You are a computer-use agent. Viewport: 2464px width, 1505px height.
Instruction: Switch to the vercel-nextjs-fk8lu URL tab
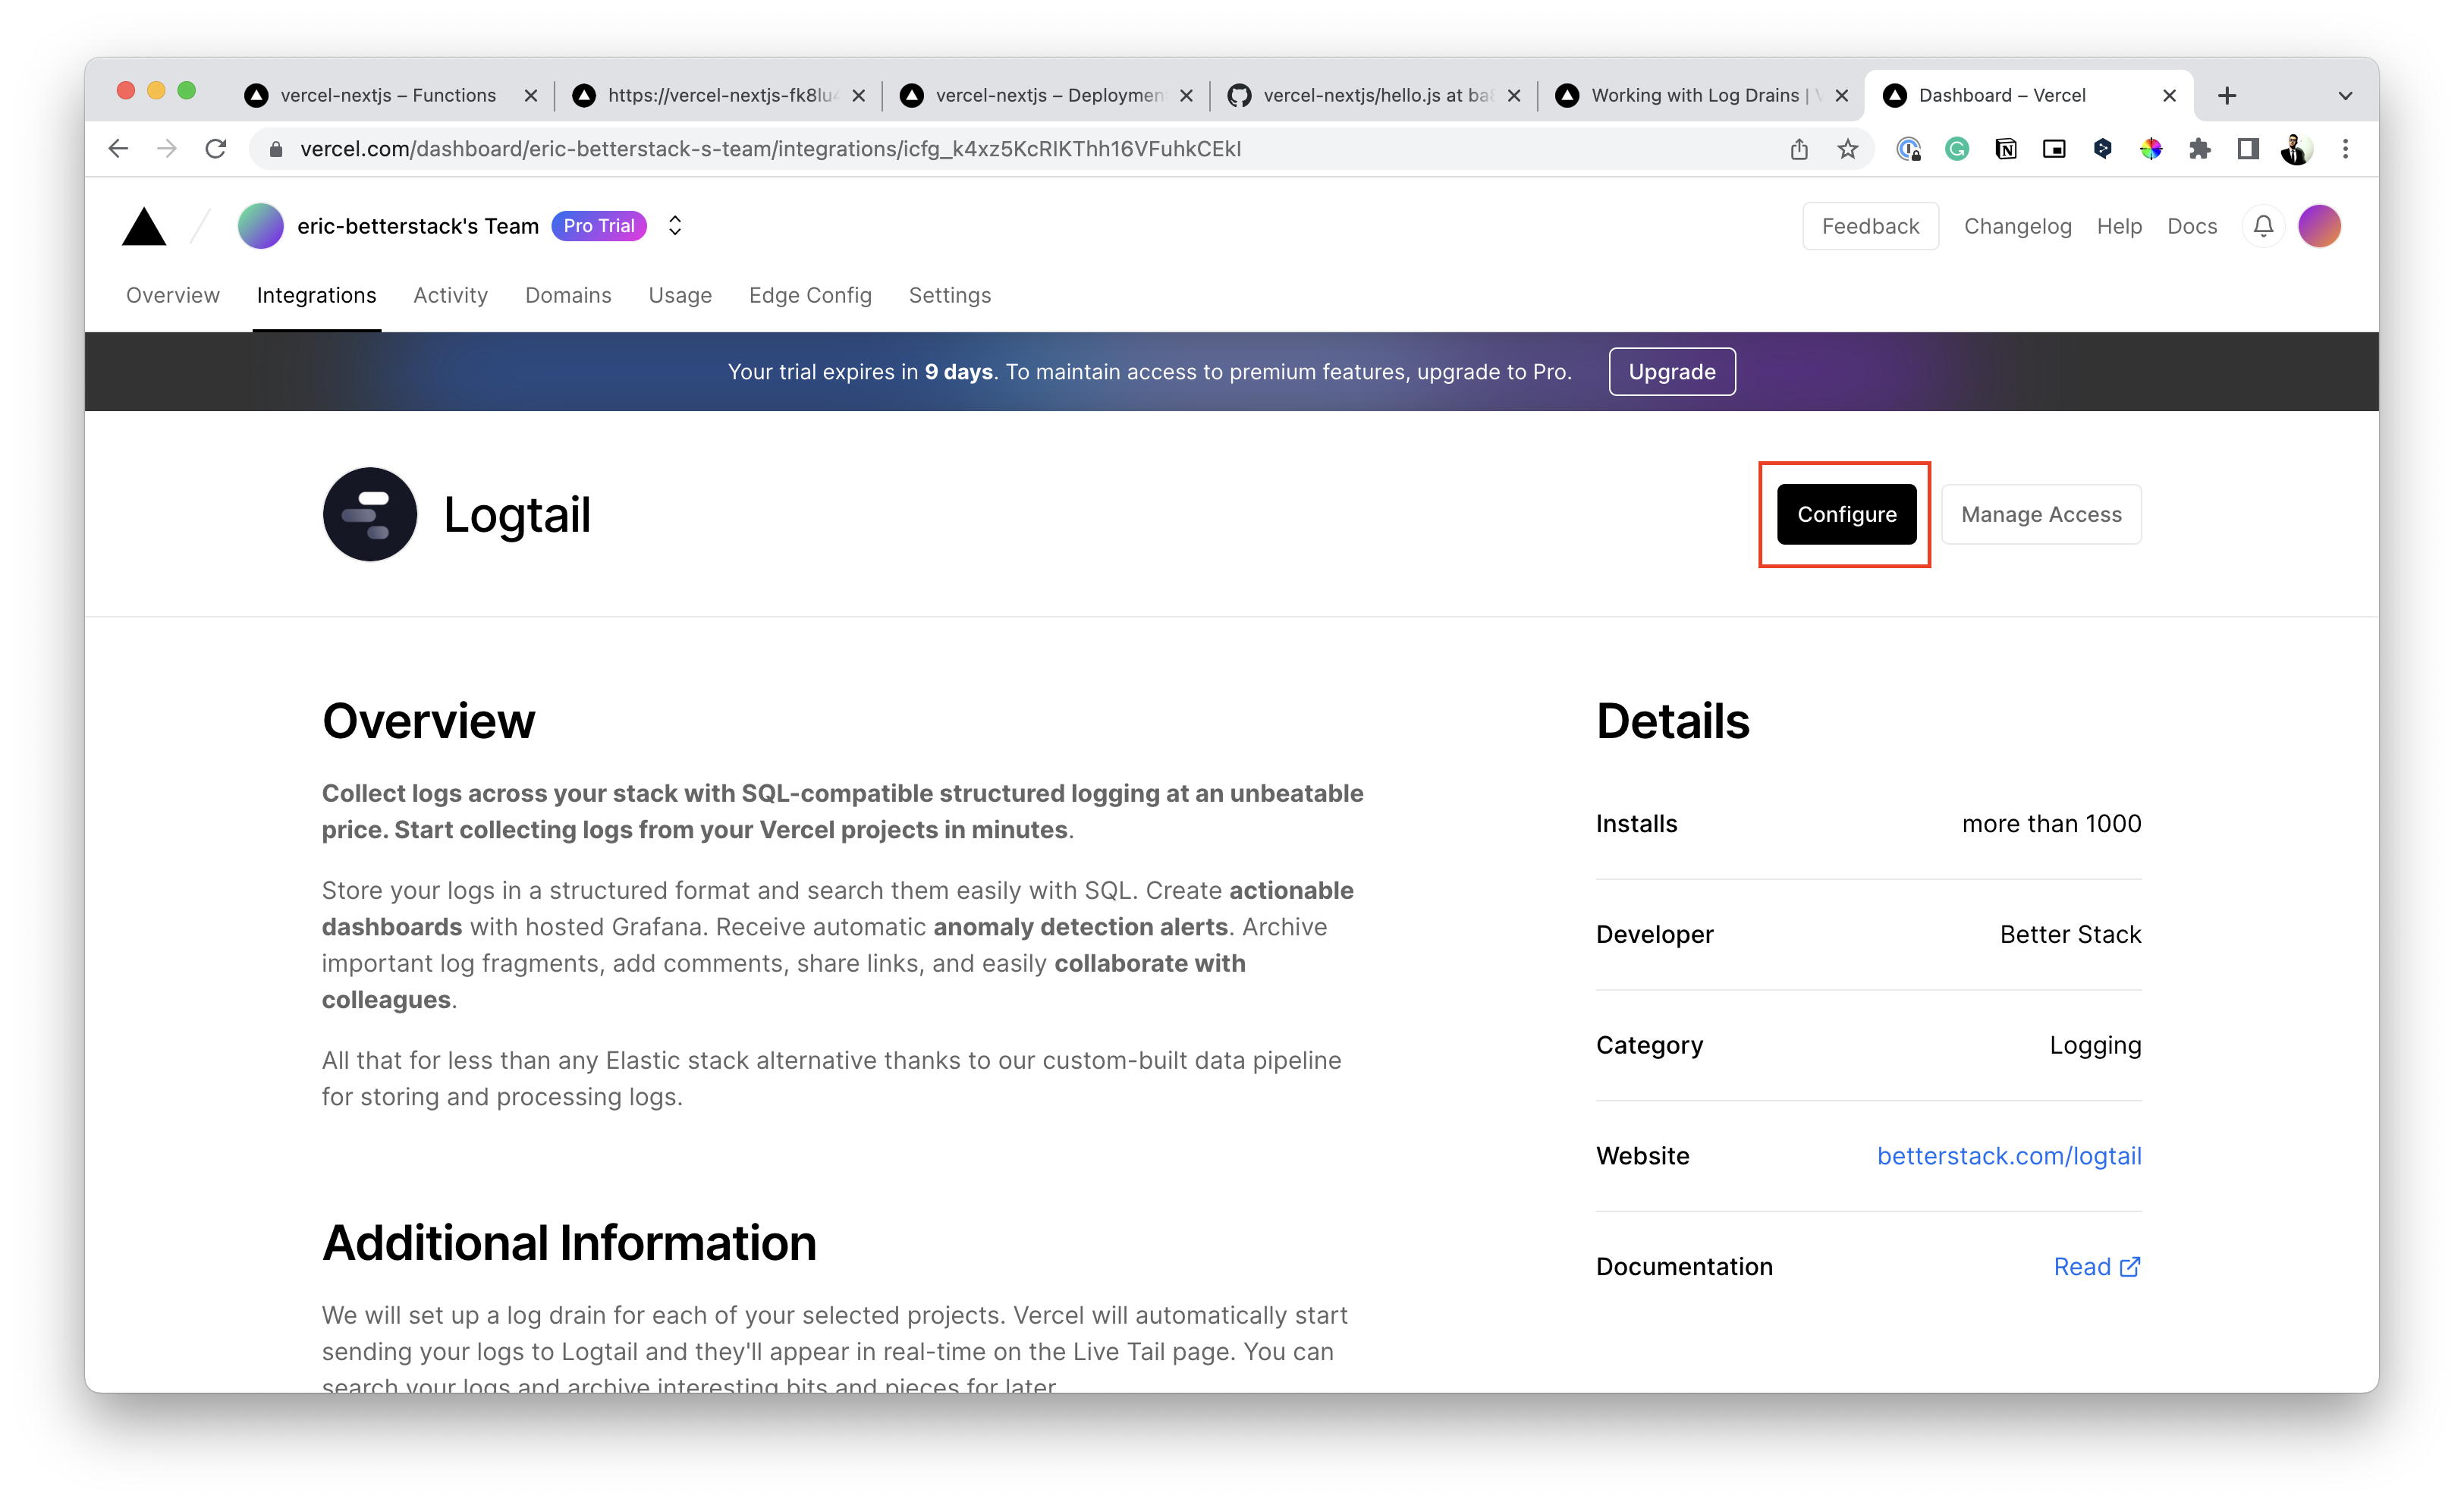click(x=718, y=96)
